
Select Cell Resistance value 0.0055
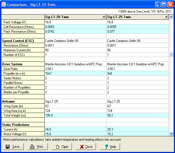(x=138, y=27)
